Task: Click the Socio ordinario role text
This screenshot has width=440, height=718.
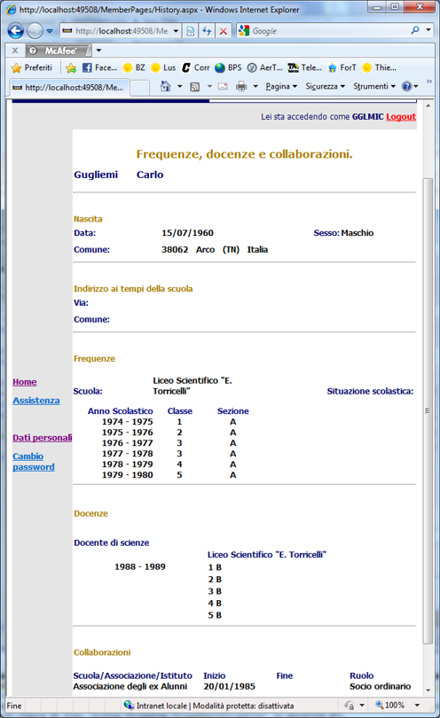Action: pyautogui.click(x=380, y=686)
